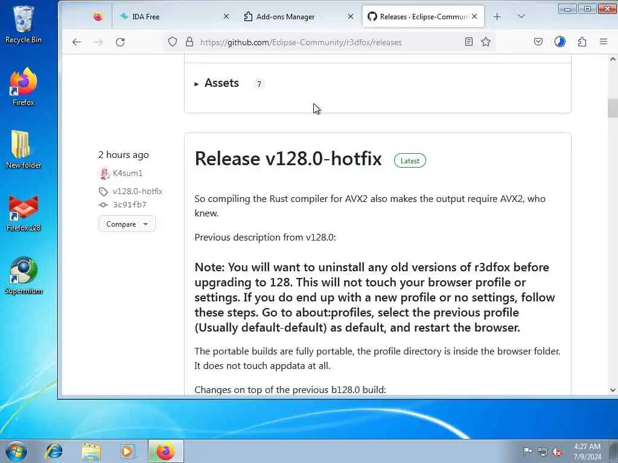
Task: Open the dark-mode extension icon in toolbar
Action: coord(560,42)
